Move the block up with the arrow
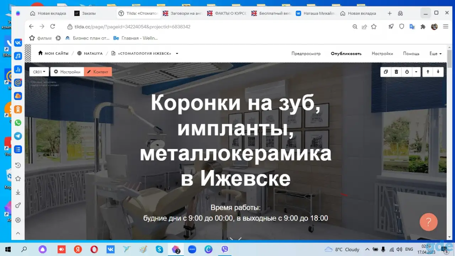Image resolution: width=455 pixels, height=256 pixels. pos(428,72)
